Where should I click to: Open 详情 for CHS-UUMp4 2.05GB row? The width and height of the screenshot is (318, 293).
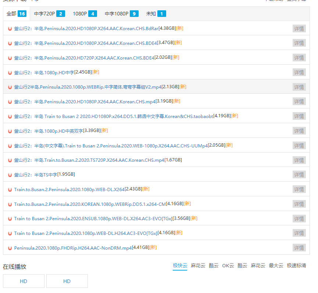(299, 146)
